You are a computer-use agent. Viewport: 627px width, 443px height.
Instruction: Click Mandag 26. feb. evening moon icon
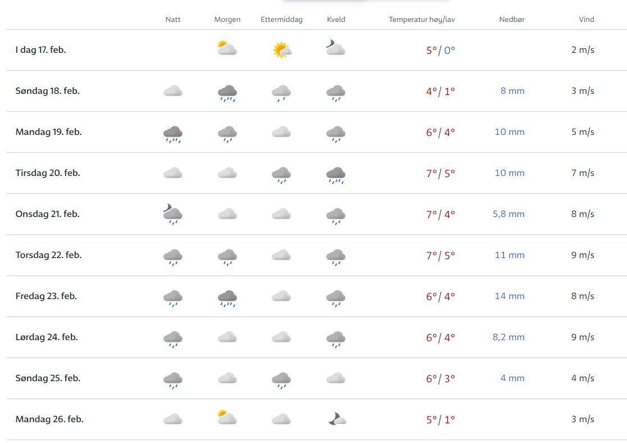click(x=337, y=419)
